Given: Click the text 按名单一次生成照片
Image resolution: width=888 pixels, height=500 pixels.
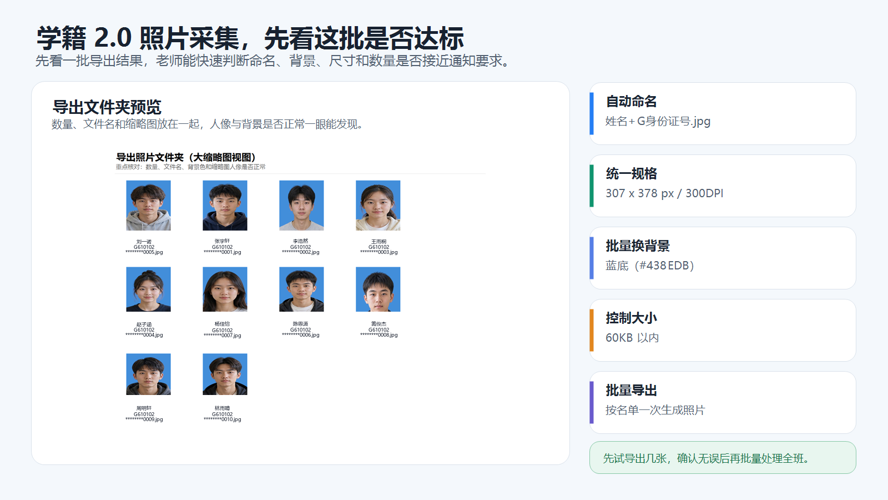Looking at the screenshot, I should click(x=655, y=410).
